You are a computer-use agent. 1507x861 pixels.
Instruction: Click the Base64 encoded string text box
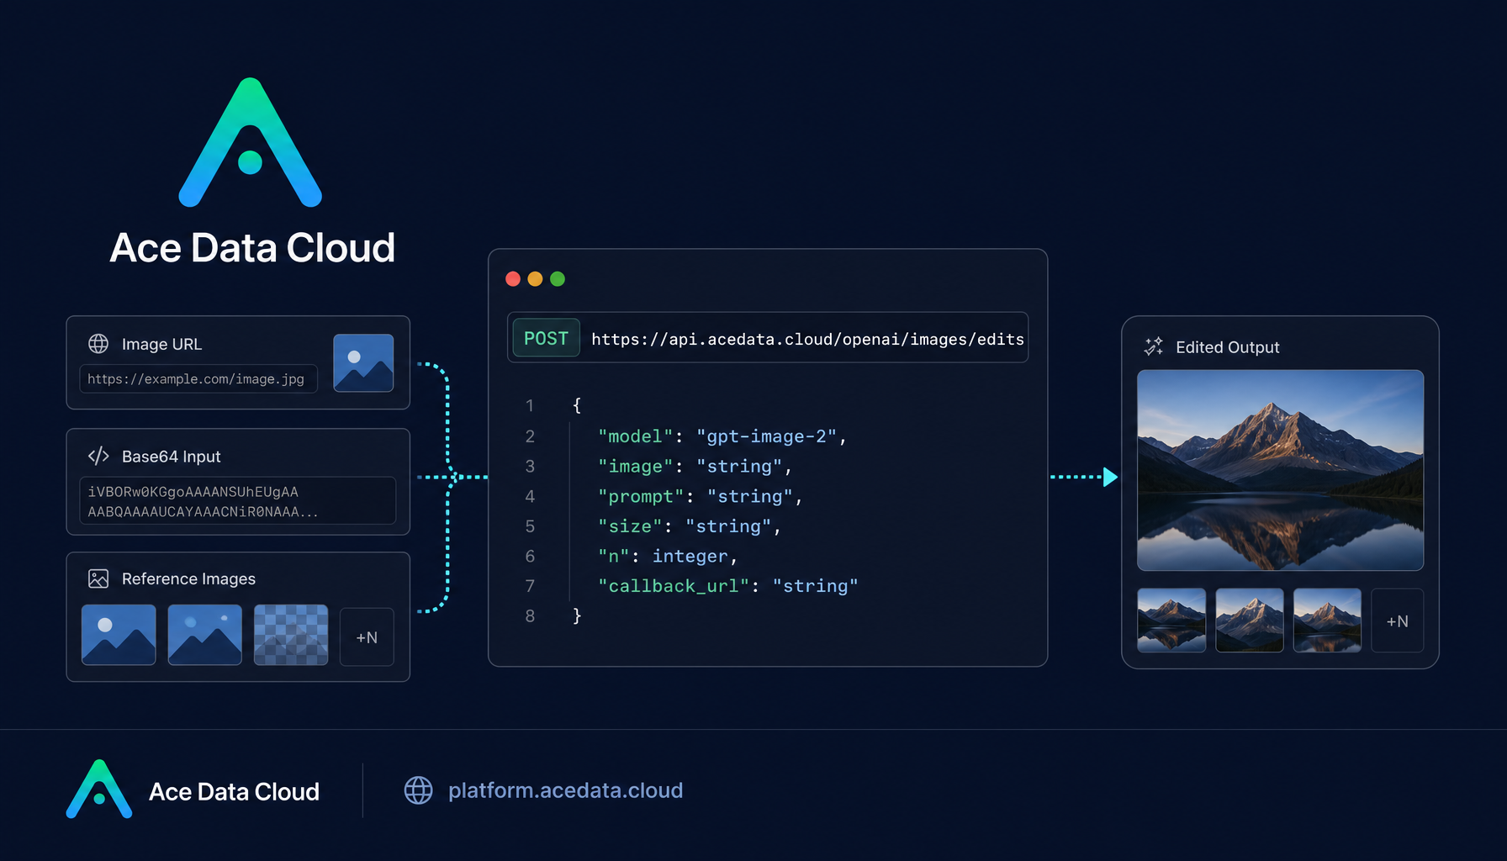238,501
